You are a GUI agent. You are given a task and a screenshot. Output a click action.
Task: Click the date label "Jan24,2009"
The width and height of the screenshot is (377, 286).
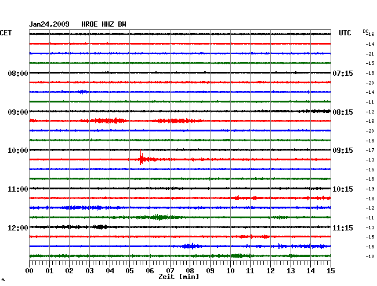(x=49, y=24)
